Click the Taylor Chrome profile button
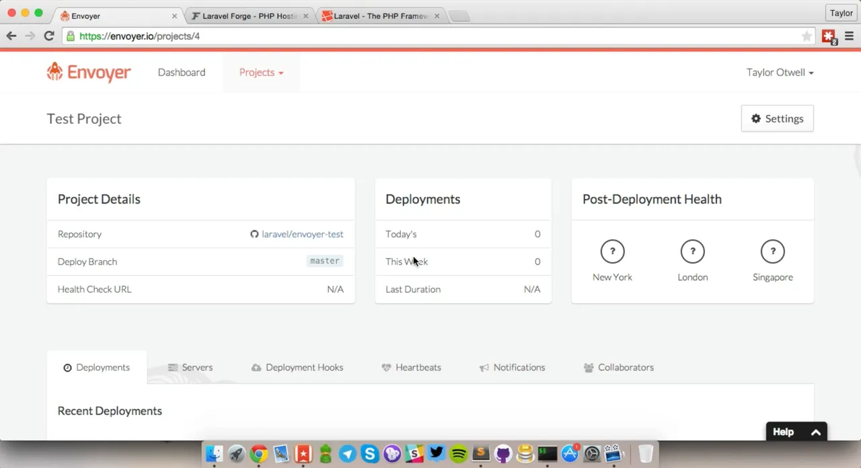Screen dimensions: 861x468 point(841,13)
